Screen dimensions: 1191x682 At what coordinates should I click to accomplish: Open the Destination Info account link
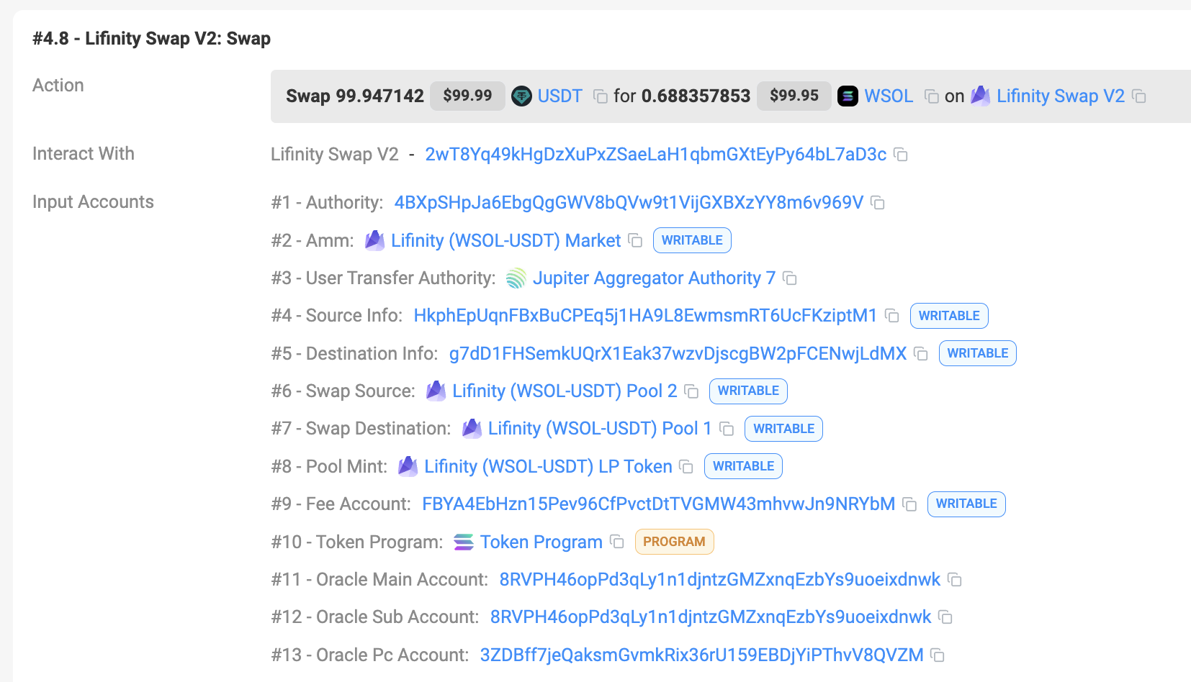[x=678, y=353]
